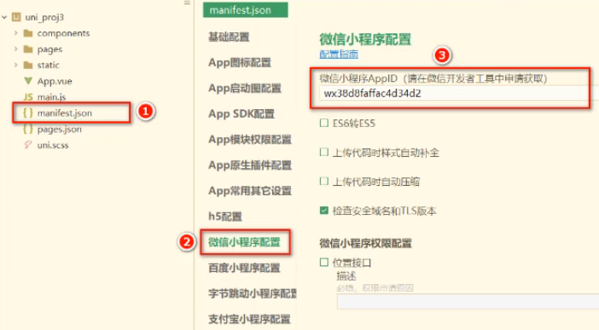The width and height of the screenshot is (599, 330).
Task: Select pages.json in the project tree
Action: 59,129
